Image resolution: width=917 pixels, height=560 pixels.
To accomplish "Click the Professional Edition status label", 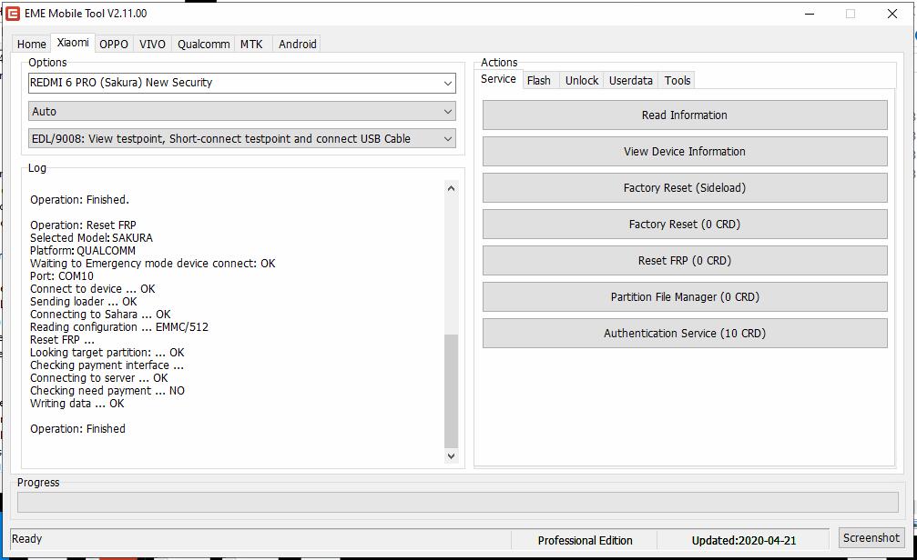I will point(585,540).
